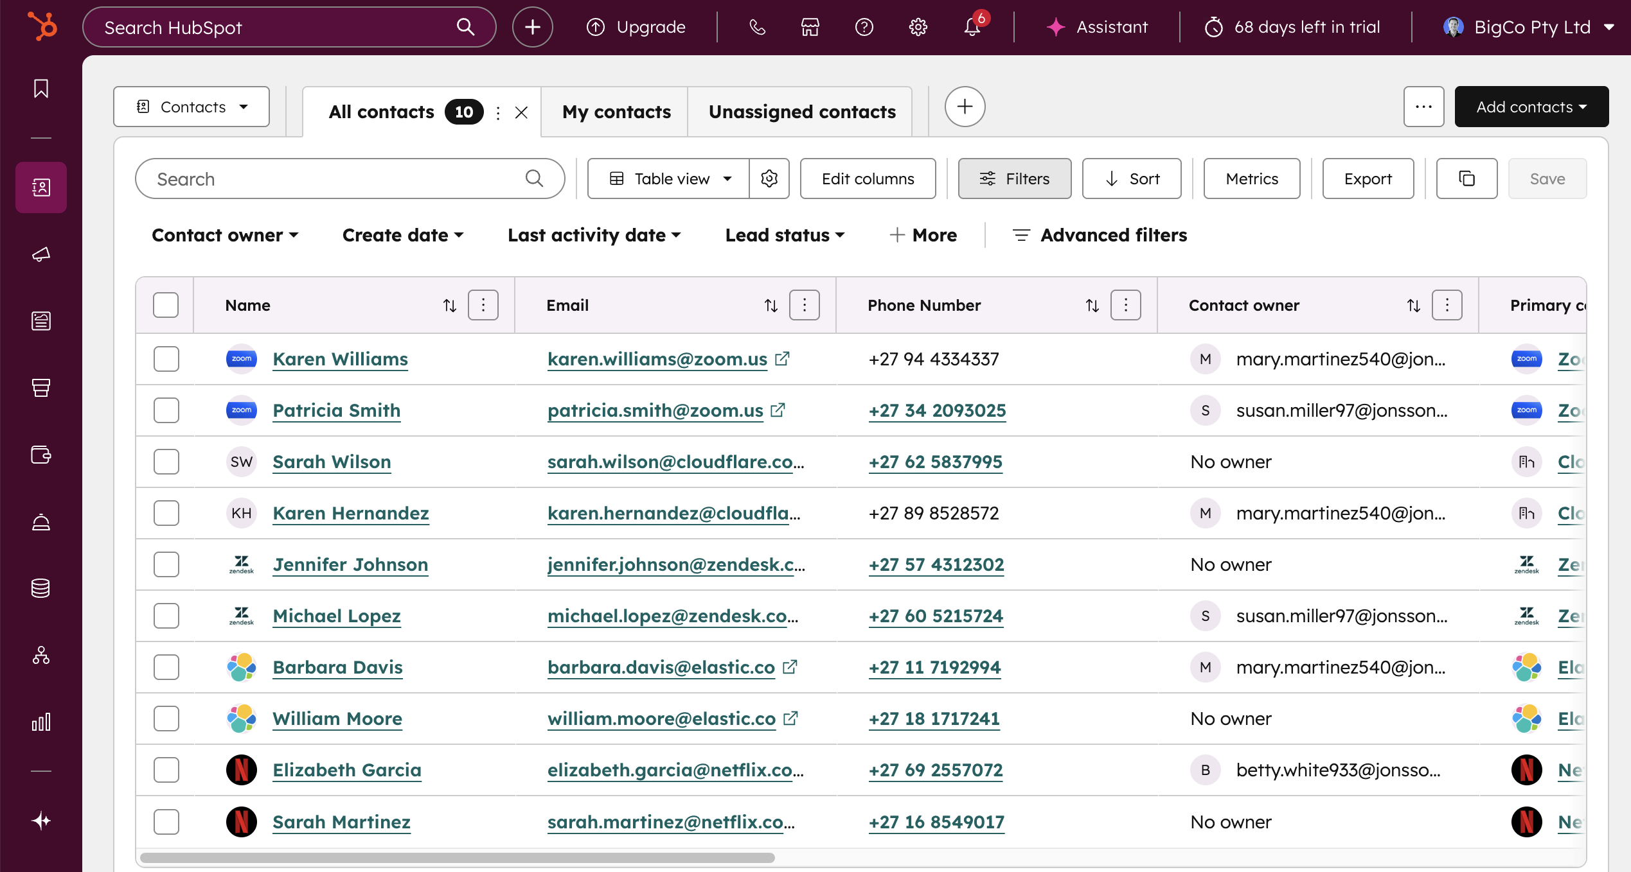
Task: Click the help question mark icon
Action: [864, 27]
